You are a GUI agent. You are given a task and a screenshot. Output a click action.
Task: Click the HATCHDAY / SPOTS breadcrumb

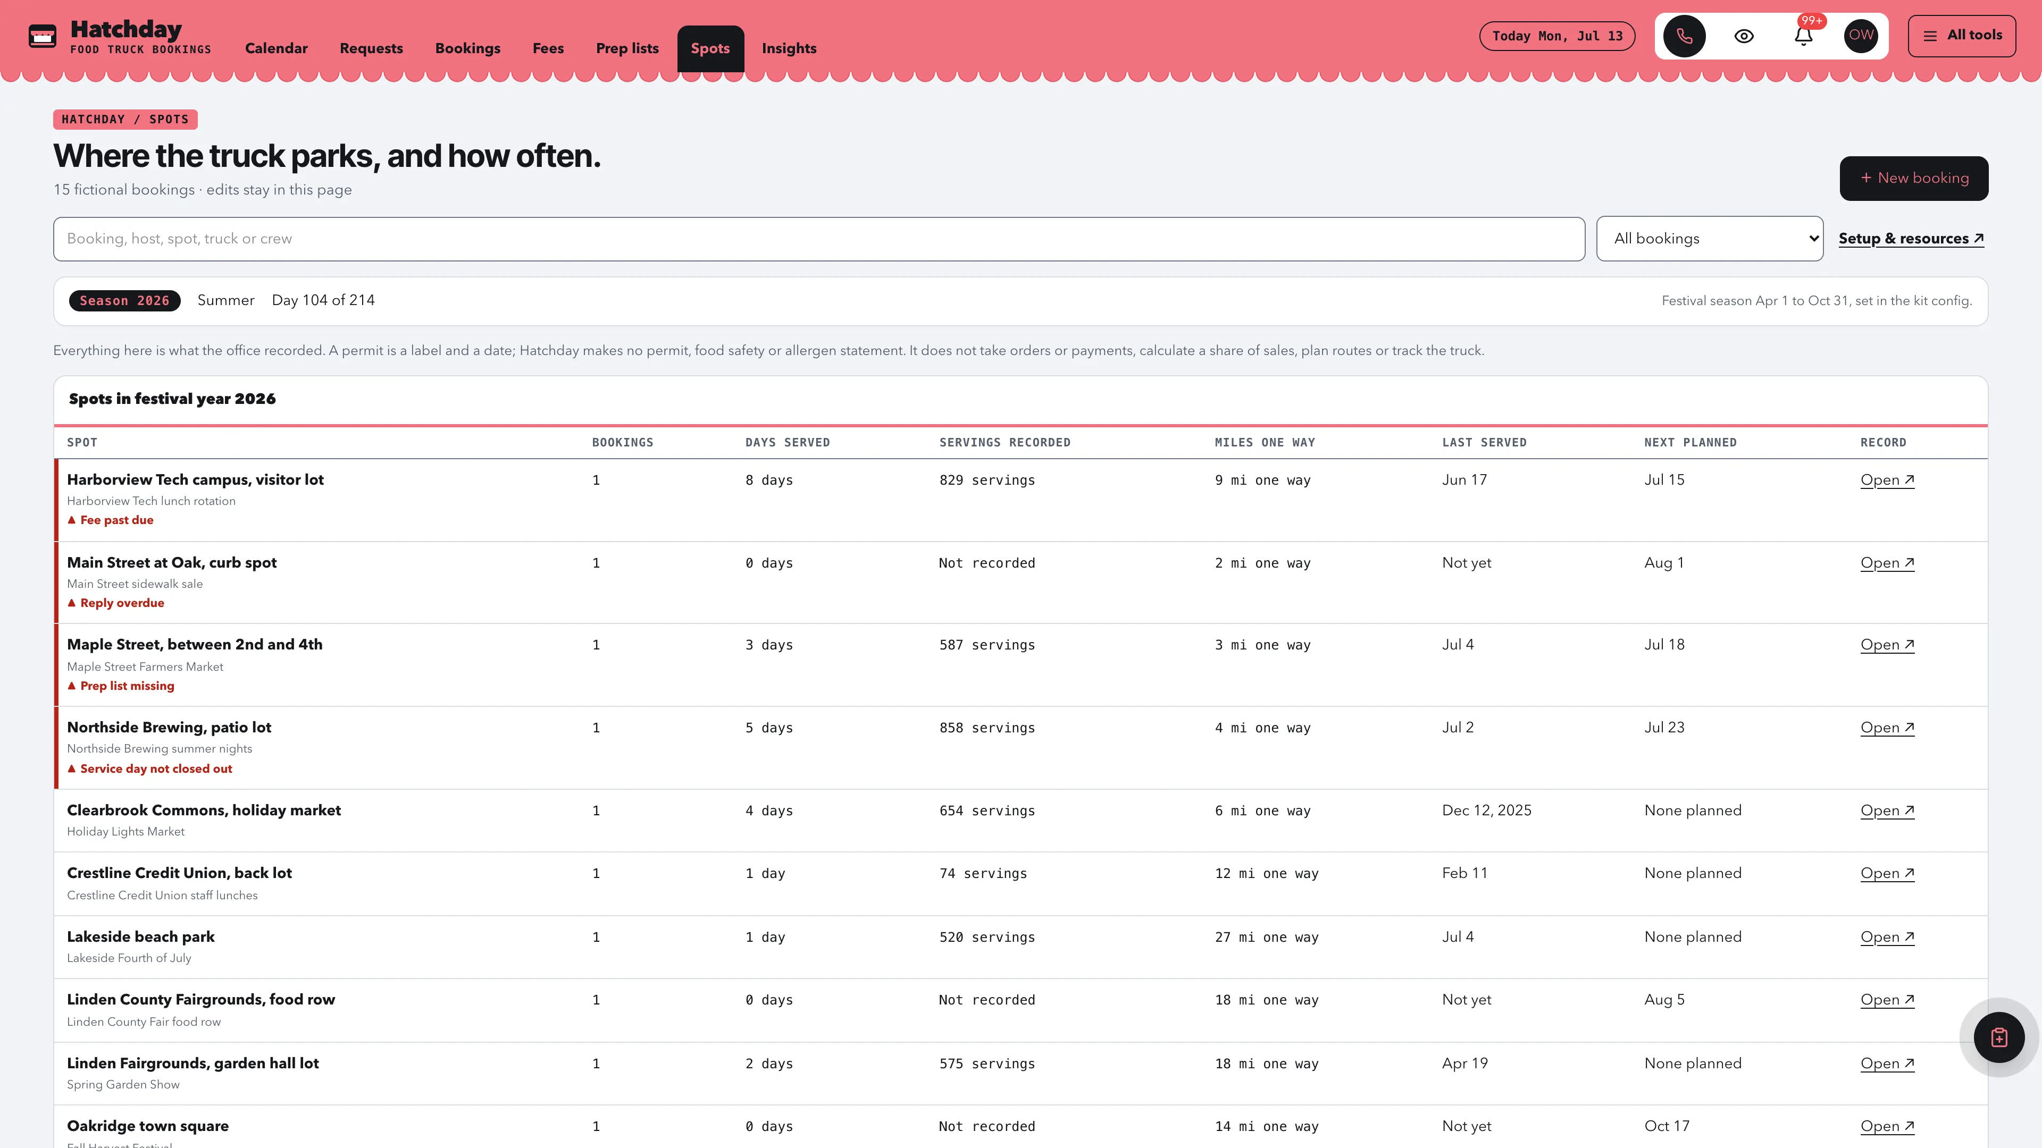click(x=125, y=120)
